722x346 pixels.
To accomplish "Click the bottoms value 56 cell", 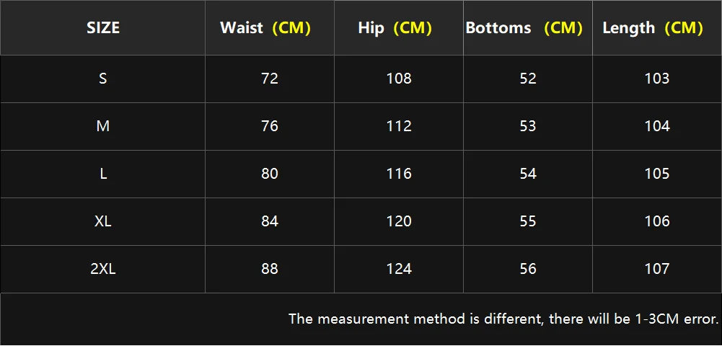I will coord(528,269).
